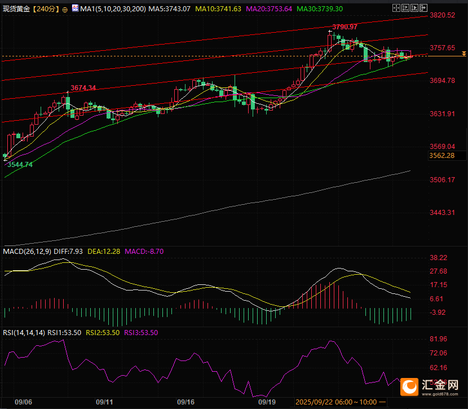Click the 38.22 MACD axis label
The width and height of the screenshot is (468, 409).
[x=439, y=258]
